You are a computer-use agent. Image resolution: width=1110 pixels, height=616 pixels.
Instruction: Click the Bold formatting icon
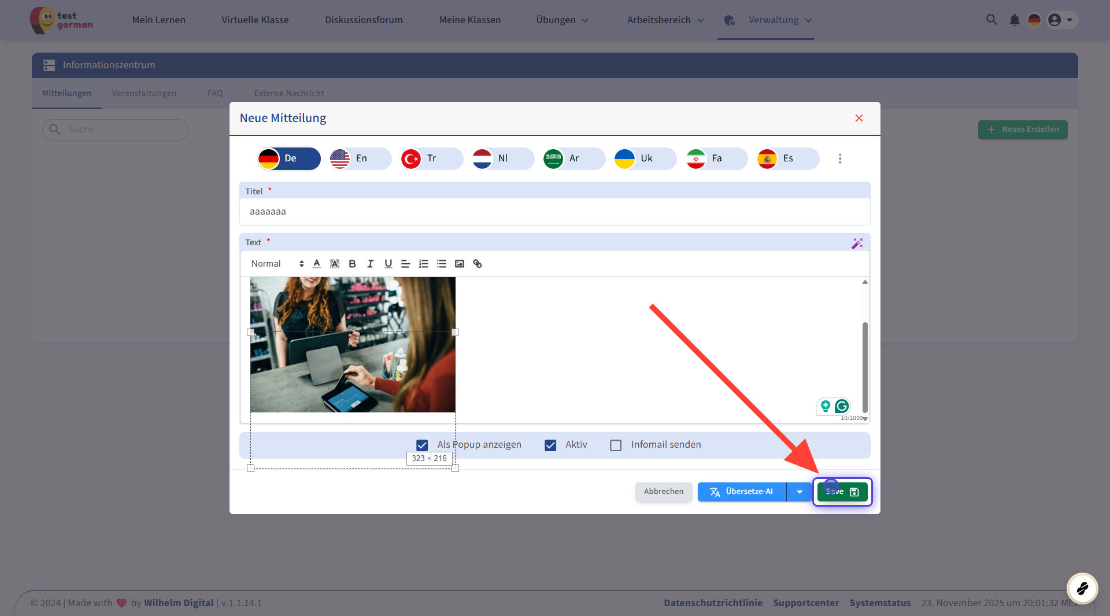point(352,264)
